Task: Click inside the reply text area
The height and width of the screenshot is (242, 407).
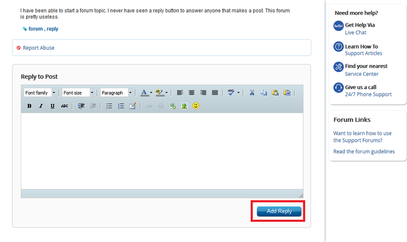Action: tap(162, 151)
